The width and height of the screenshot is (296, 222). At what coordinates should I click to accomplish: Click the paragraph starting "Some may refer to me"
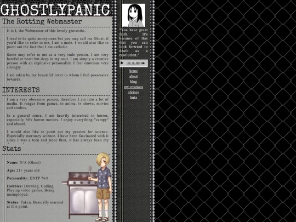pos(58,61)
